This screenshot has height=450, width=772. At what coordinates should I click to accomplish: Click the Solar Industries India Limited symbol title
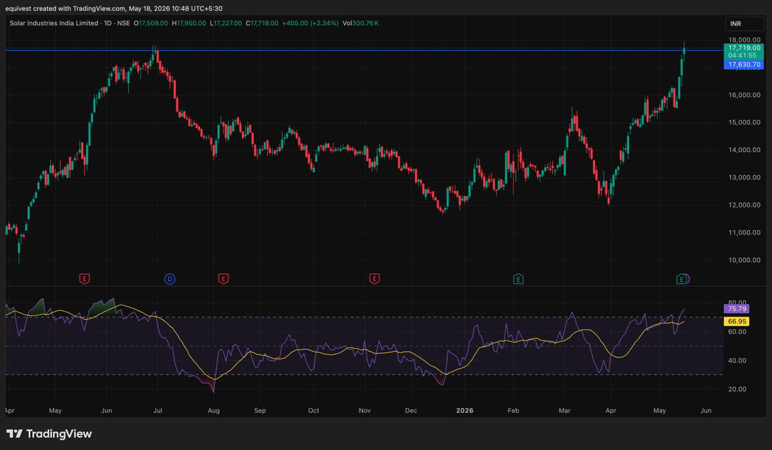[53, 23]
